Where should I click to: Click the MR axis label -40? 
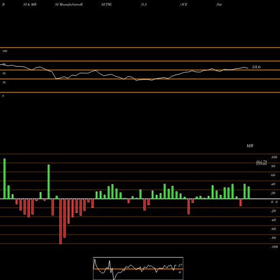click(x=273, y=220)
